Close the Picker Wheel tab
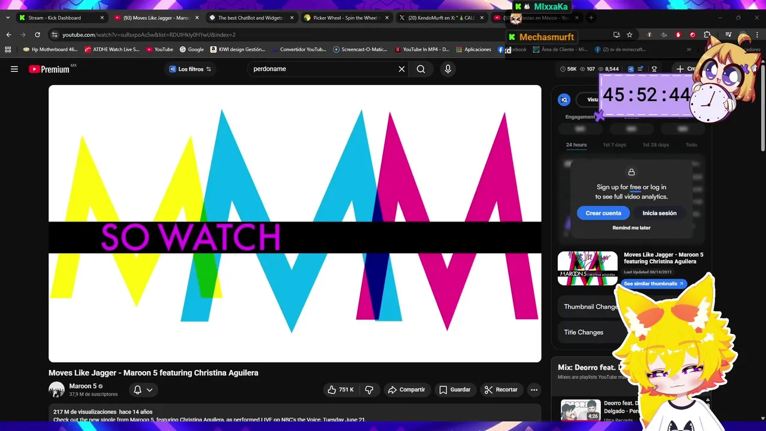Screen dimensions: 766x431 (387, 18)
